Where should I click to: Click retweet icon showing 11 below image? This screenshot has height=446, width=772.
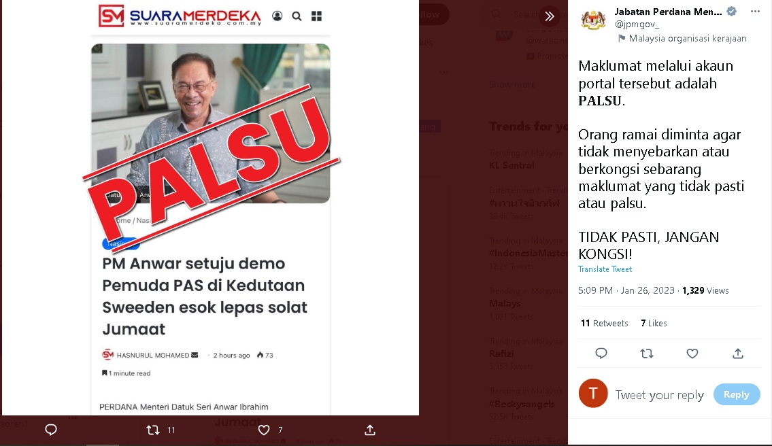(153, 430)
